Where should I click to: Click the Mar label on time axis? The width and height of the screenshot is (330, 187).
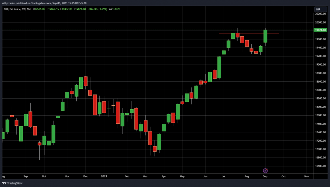coord(145,176)
